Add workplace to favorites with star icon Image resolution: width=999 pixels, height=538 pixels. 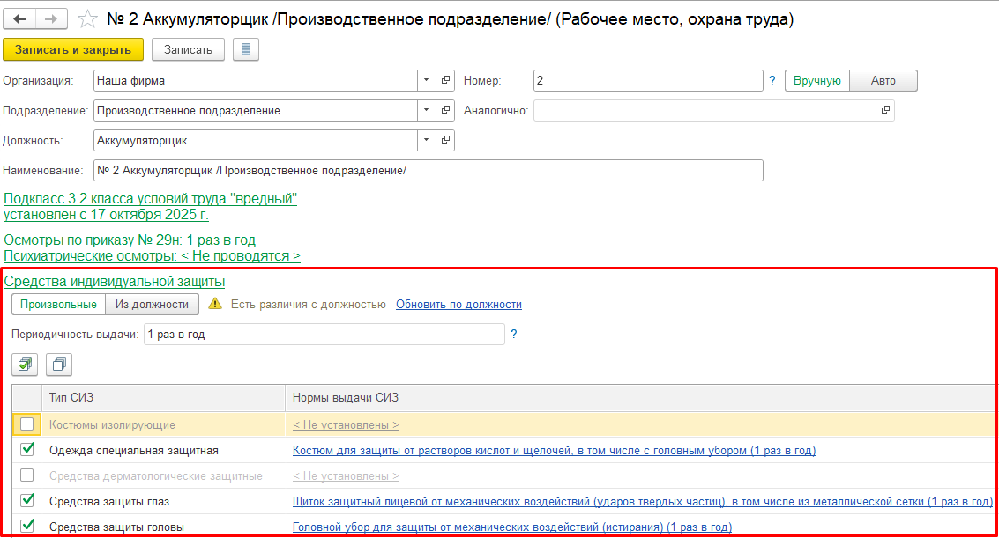tap(87, 18)
